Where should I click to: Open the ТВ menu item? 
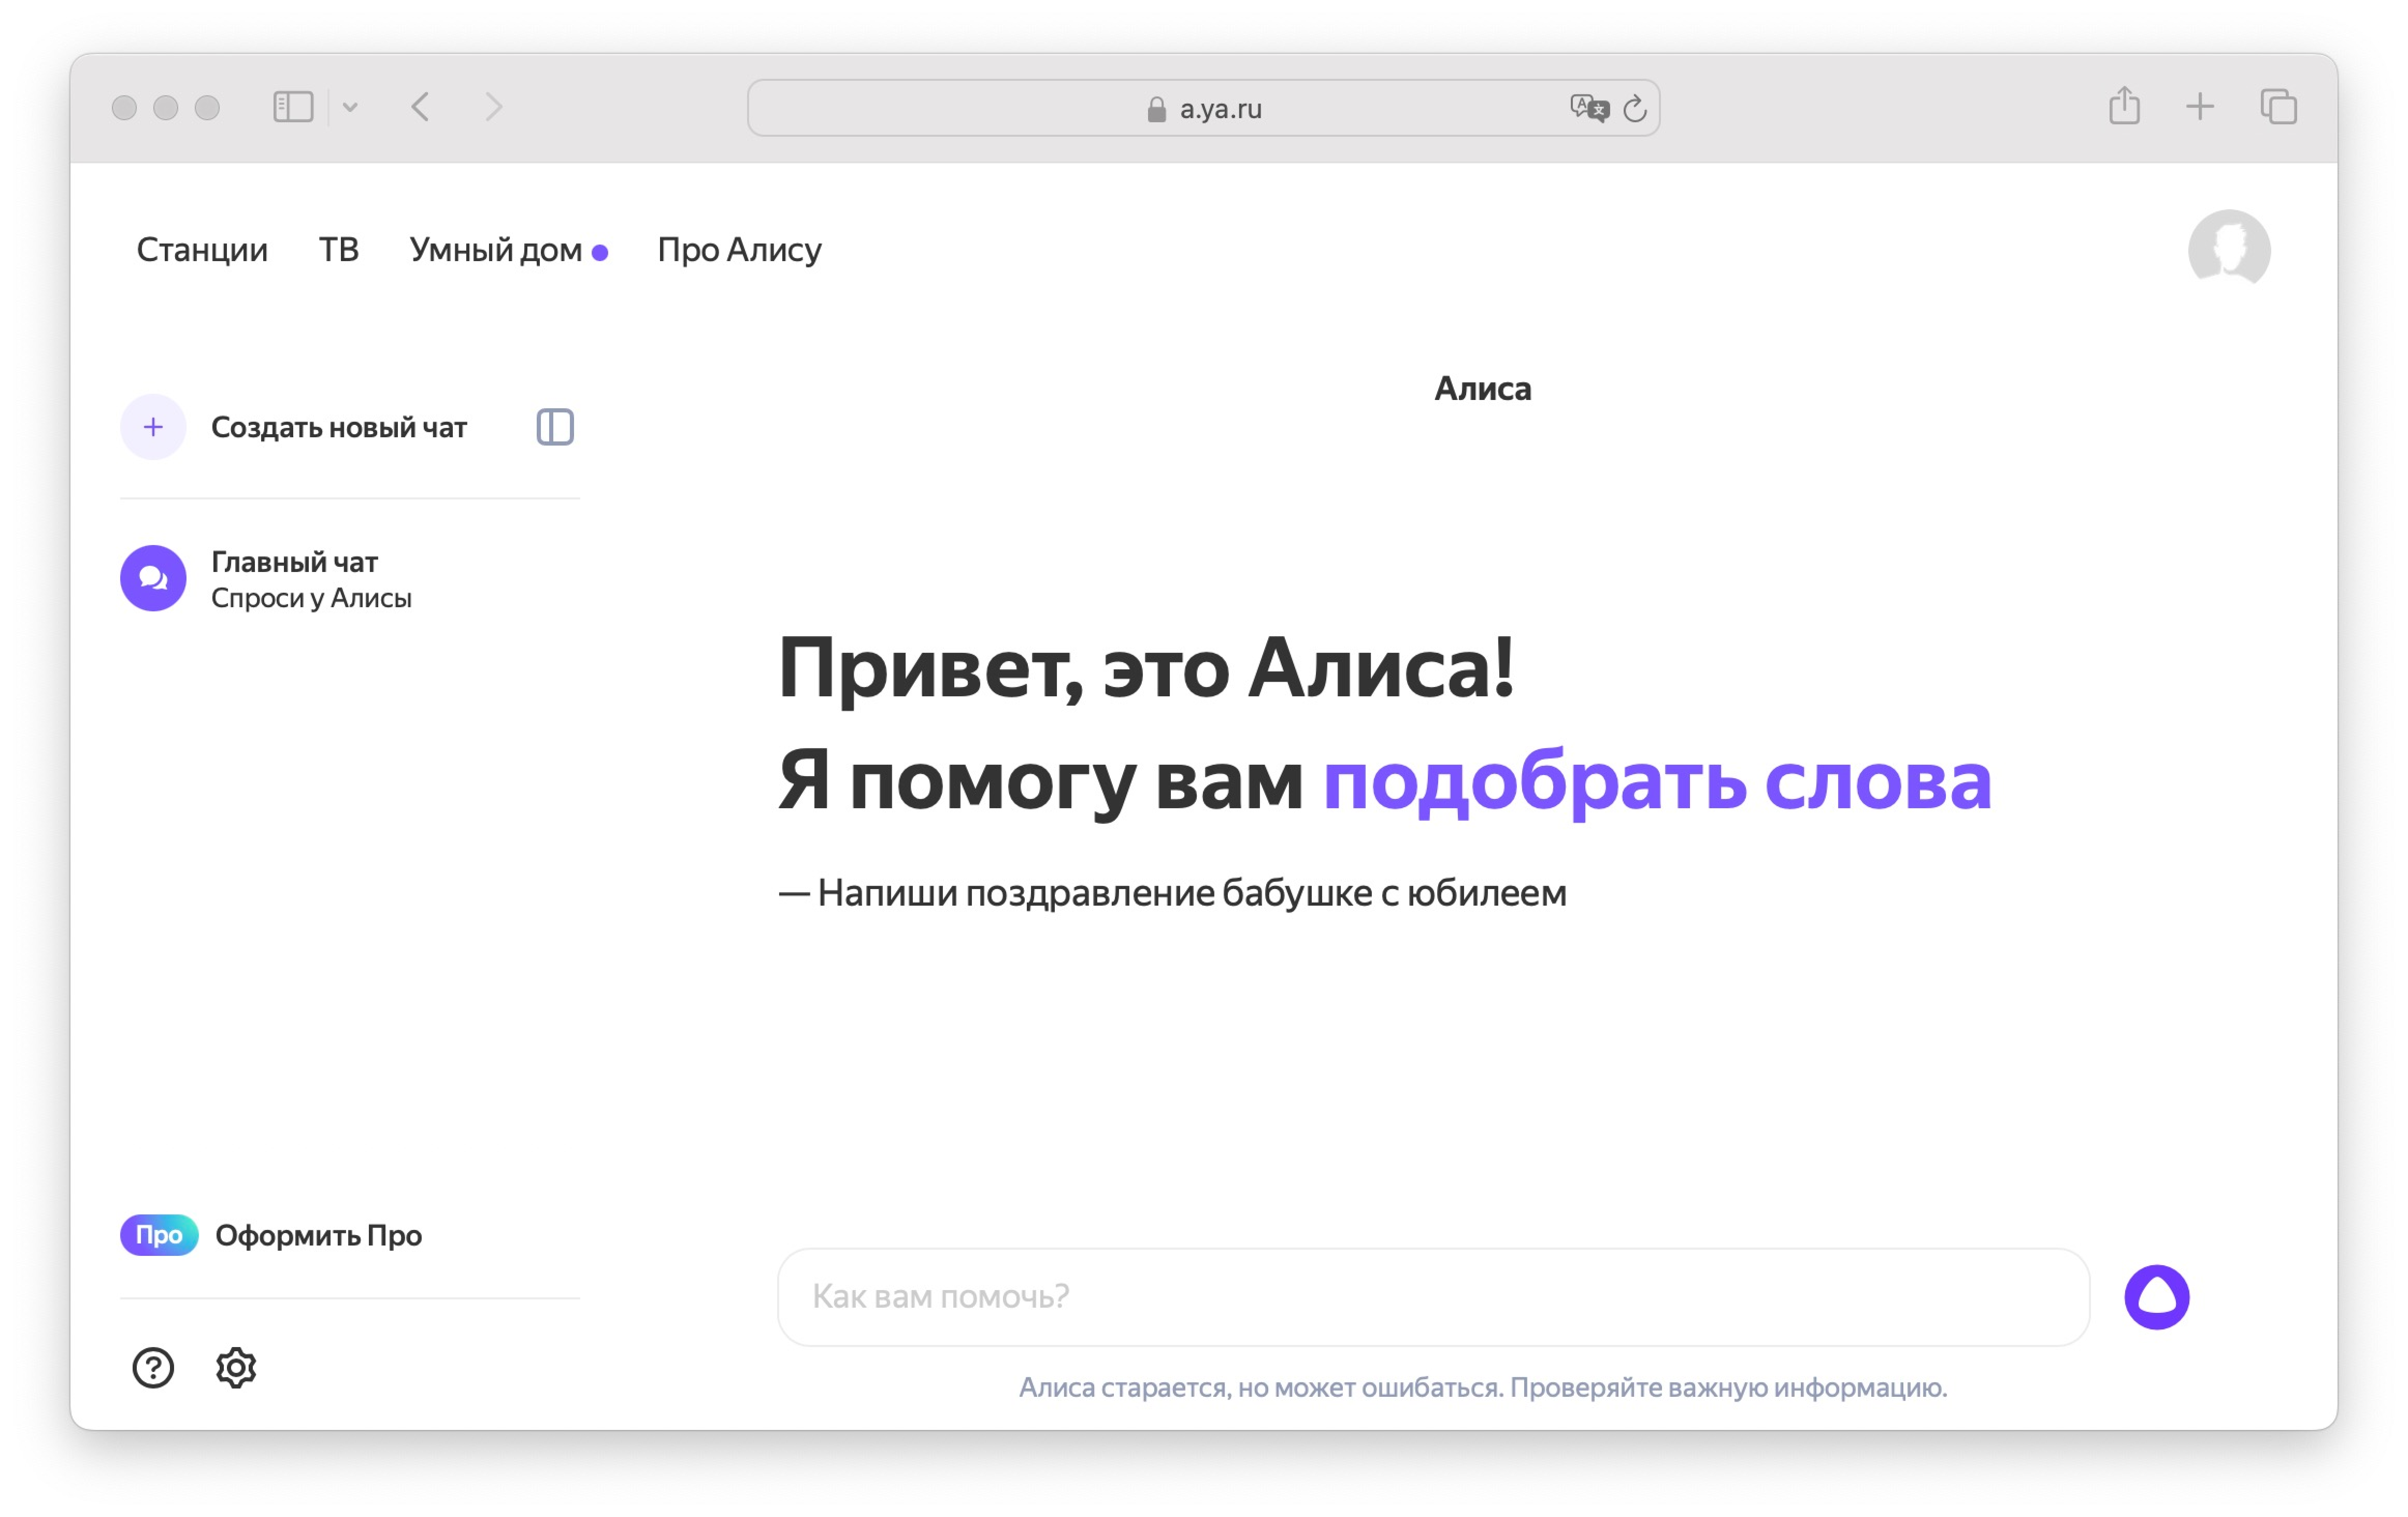(339, 250)
